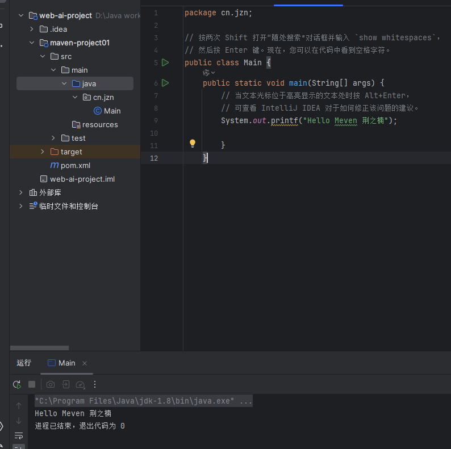Screen dimensions: 451x449
Task: Click the blue java source folder icon
Action: tap(76, 83)
